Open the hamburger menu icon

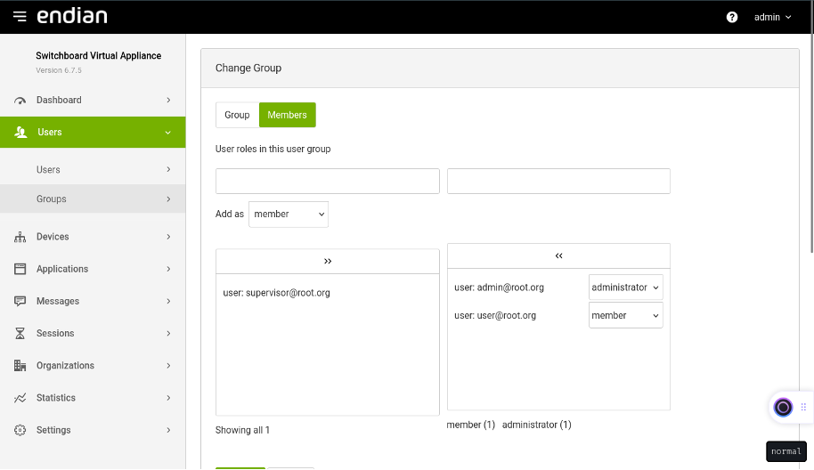pos(20,17)
